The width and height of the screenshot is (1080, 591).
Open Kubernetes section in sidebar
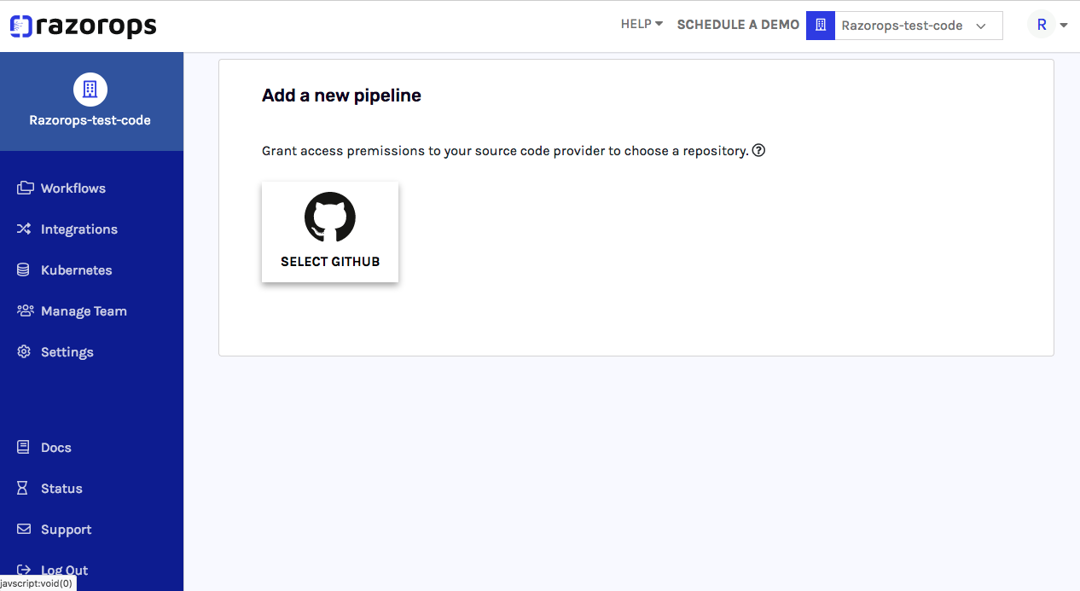pos(76,270)
